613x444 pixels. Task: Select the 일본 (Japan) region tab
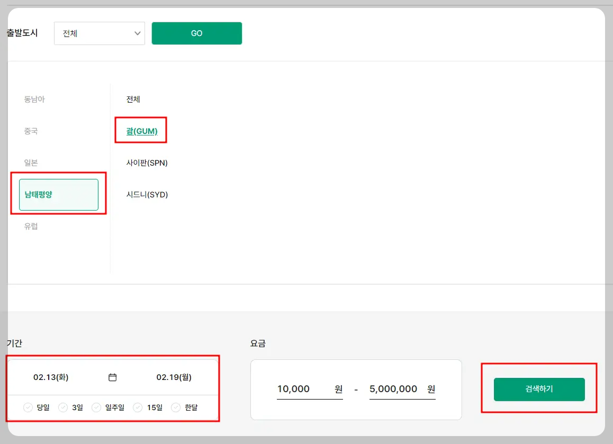[31, 162]
